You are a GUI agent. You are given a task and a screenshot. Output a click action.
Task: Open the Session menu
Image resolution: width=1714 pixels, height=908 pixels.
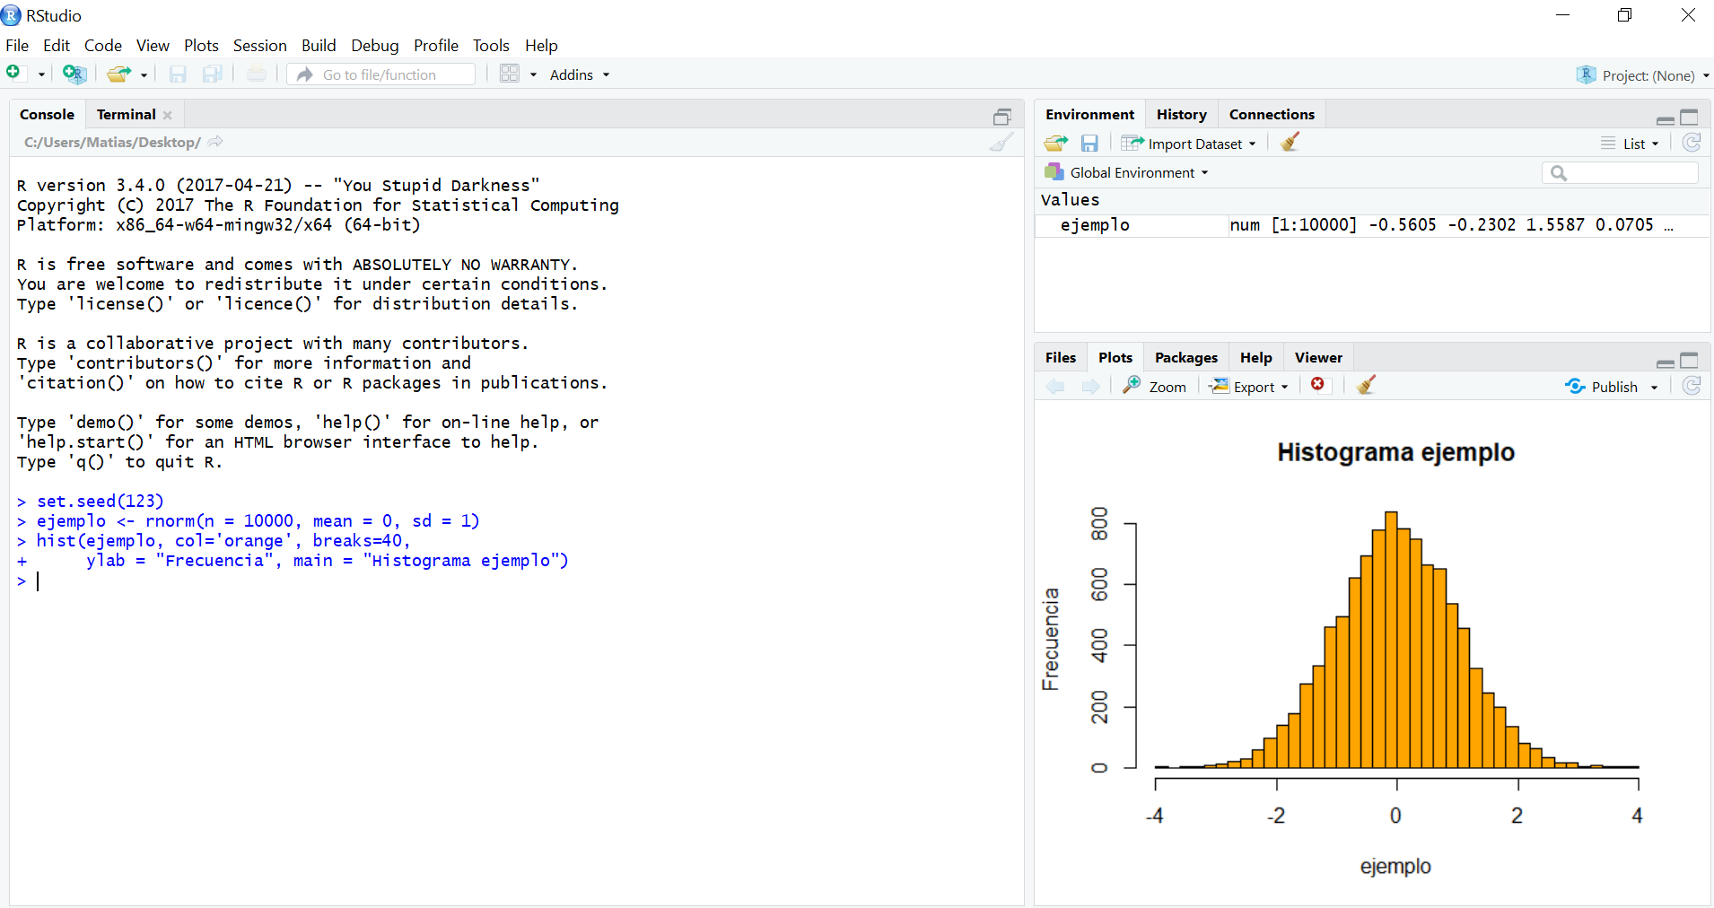[259, 46]
